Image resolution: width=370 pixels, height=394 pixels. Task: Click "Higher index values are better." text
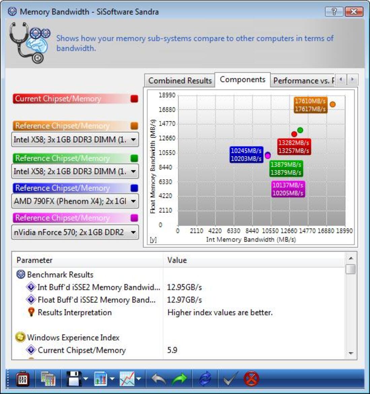(220, 312)
